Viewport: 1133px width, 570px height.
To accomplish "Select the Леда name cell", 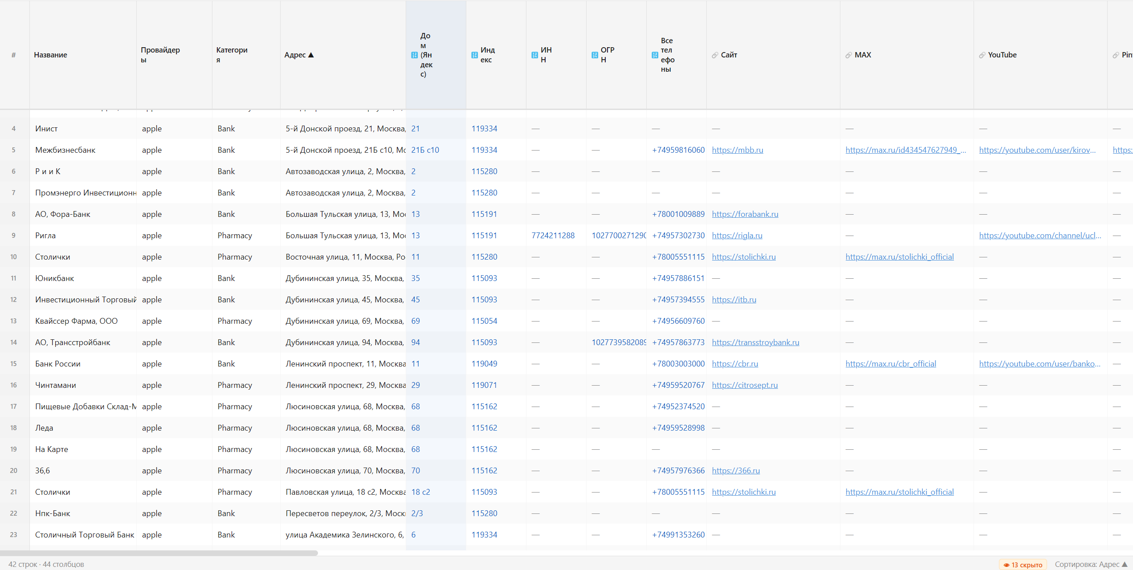I will (83, 428).
